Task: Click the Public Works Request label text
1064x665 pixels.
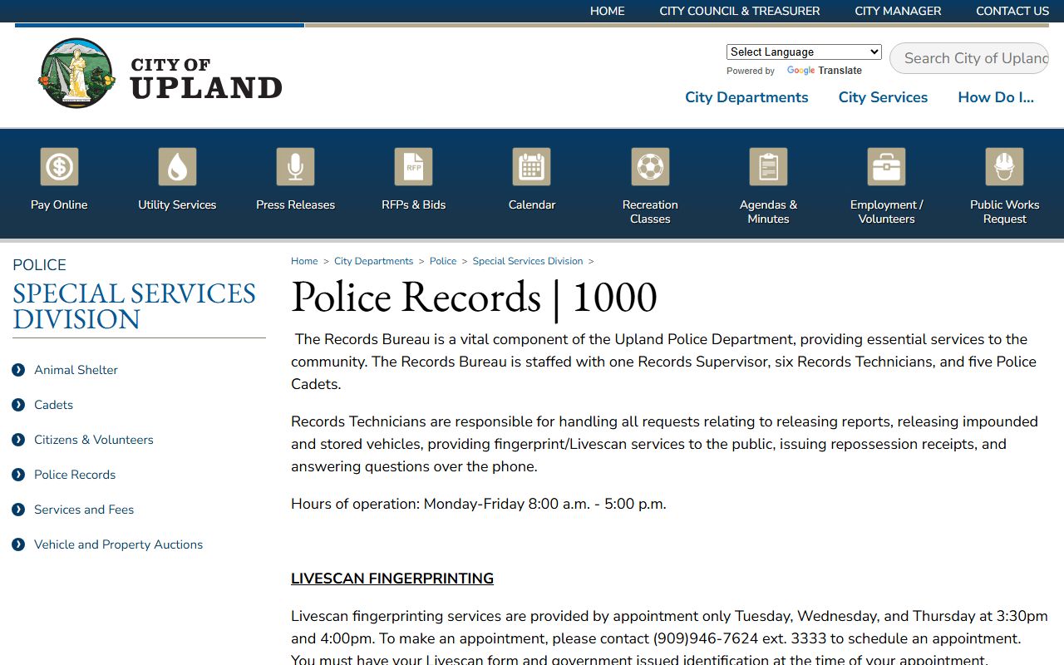Action: tap(1004, 212)
